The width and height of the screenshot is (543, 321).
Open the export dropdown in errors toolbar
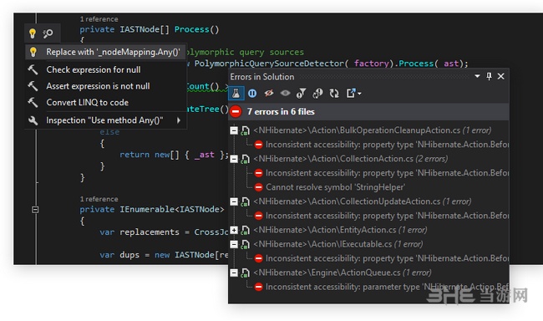(x=353, y=94)
